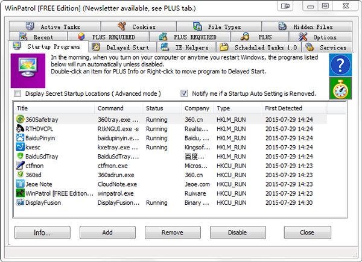Click the Add button
The height and width of the screenshot is (262, 362).
[107, 232]
